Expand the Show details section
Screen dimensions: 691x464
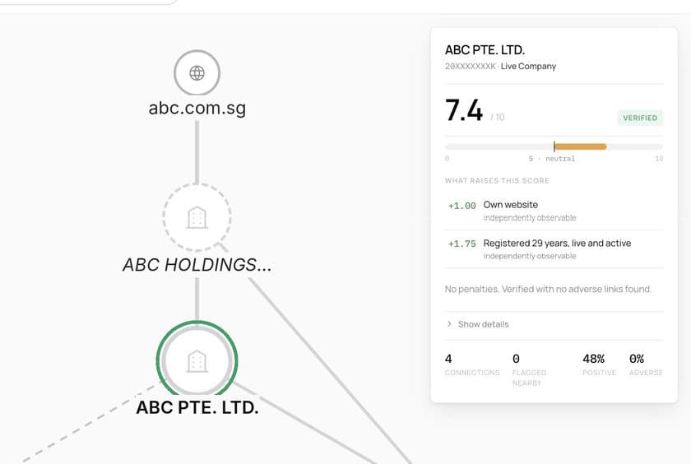(x=478, y=324)
